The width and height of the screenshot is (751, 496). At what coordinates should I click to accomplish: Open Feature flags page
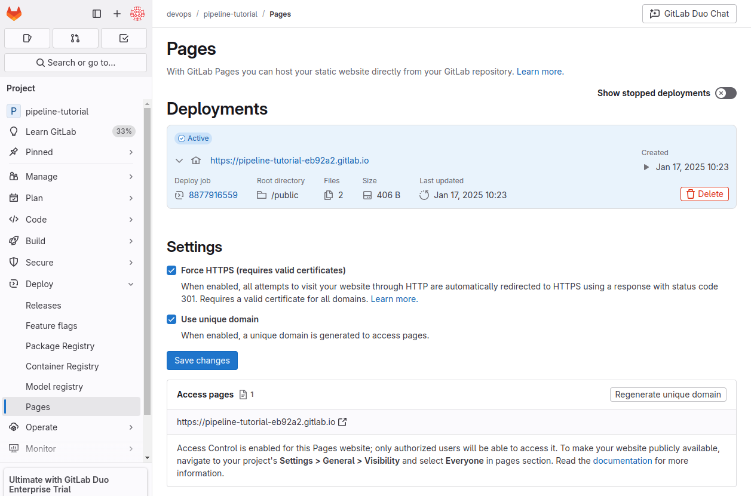[x=72, y=325]
